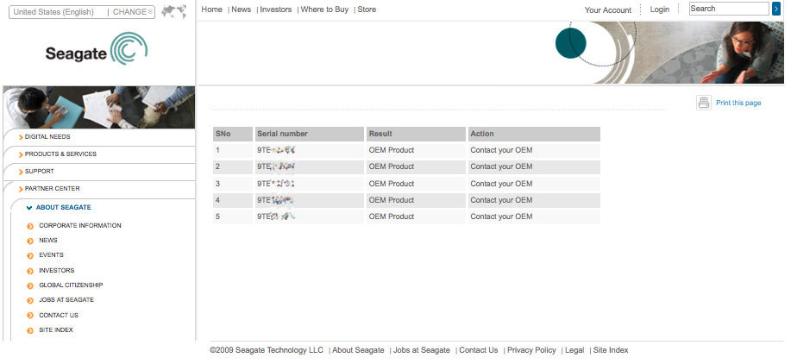The image size is (791, 364).
Task: Click the orange bullet beside News in sidebar
Action: [30, 241]
